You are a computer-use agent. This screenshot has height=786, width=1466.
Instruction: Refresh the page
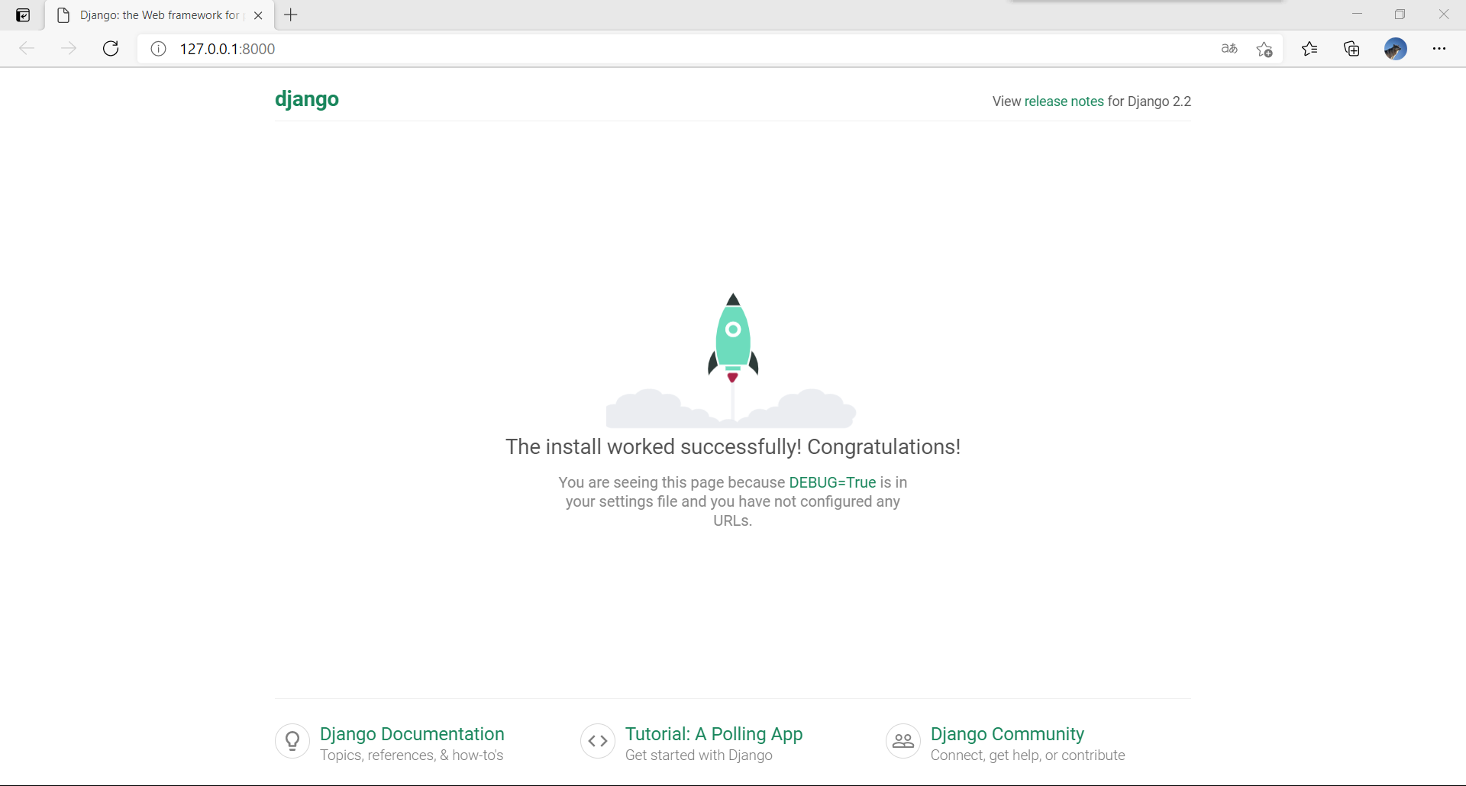click(111, 49)
